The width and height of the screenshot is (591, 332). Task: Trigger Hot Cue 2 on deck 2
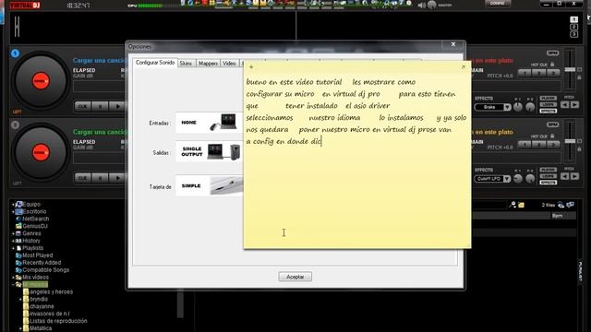[538, 145]
